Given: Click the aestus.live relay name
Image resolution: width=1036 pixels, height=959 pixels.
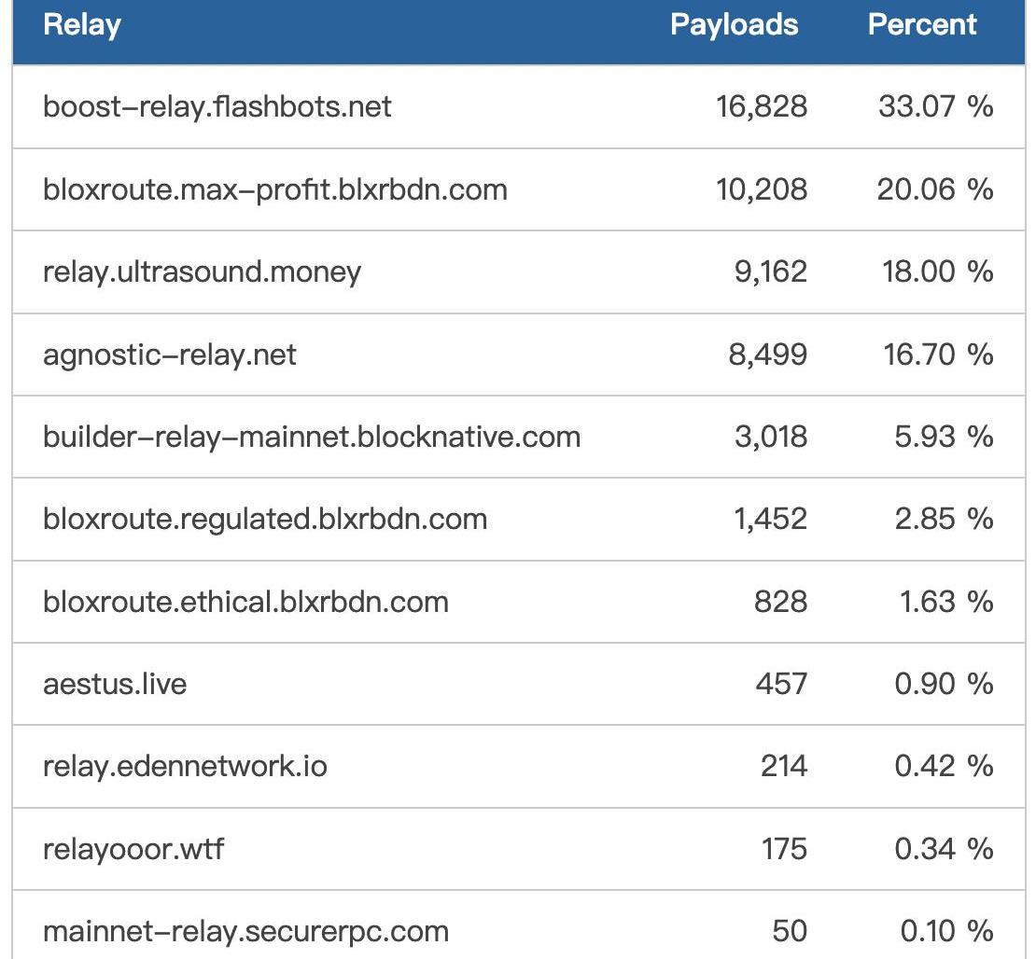Looking at the screenshot, I should tap(115, 684).
